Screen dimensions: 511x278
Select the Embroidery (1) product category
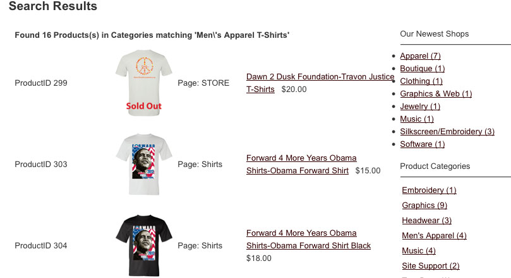429,190
